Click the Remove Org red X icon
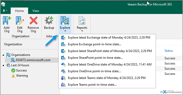 click(34, 20)
